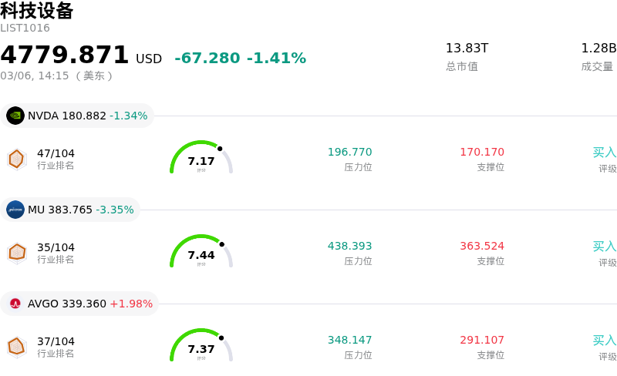Click the MU Micron logo icon
Screen dimensions: 617x376
[15, 210]
